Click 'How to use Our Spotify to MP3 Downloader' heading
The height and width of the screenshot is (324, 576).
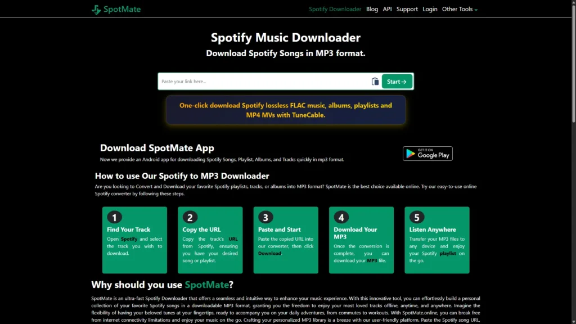pyautogui.click(x=182, y=176)
